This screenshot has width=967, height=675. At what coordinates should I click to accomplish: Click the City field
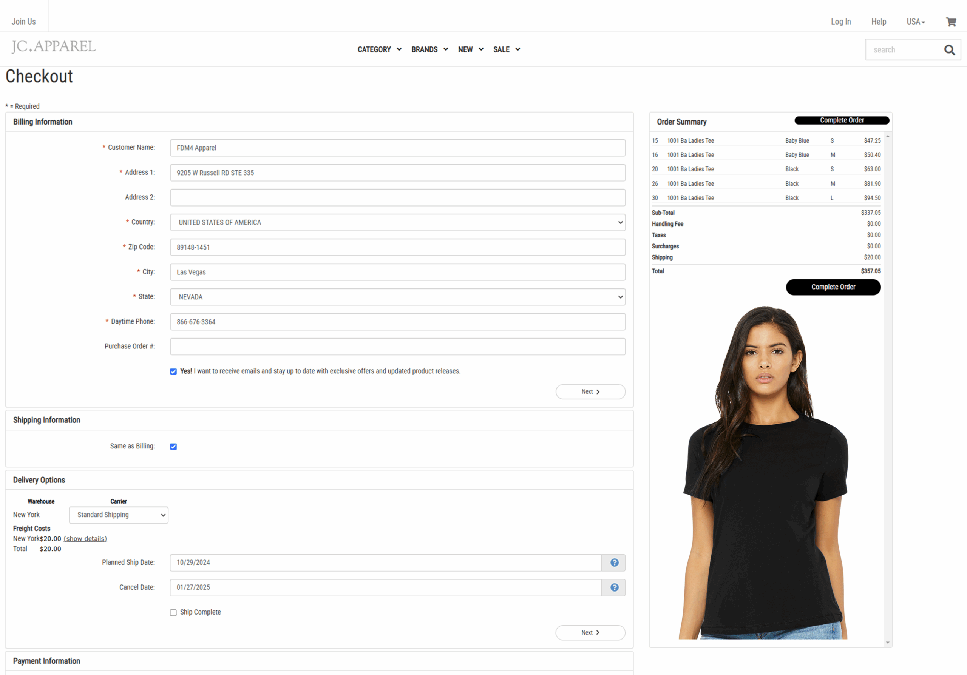398,272
